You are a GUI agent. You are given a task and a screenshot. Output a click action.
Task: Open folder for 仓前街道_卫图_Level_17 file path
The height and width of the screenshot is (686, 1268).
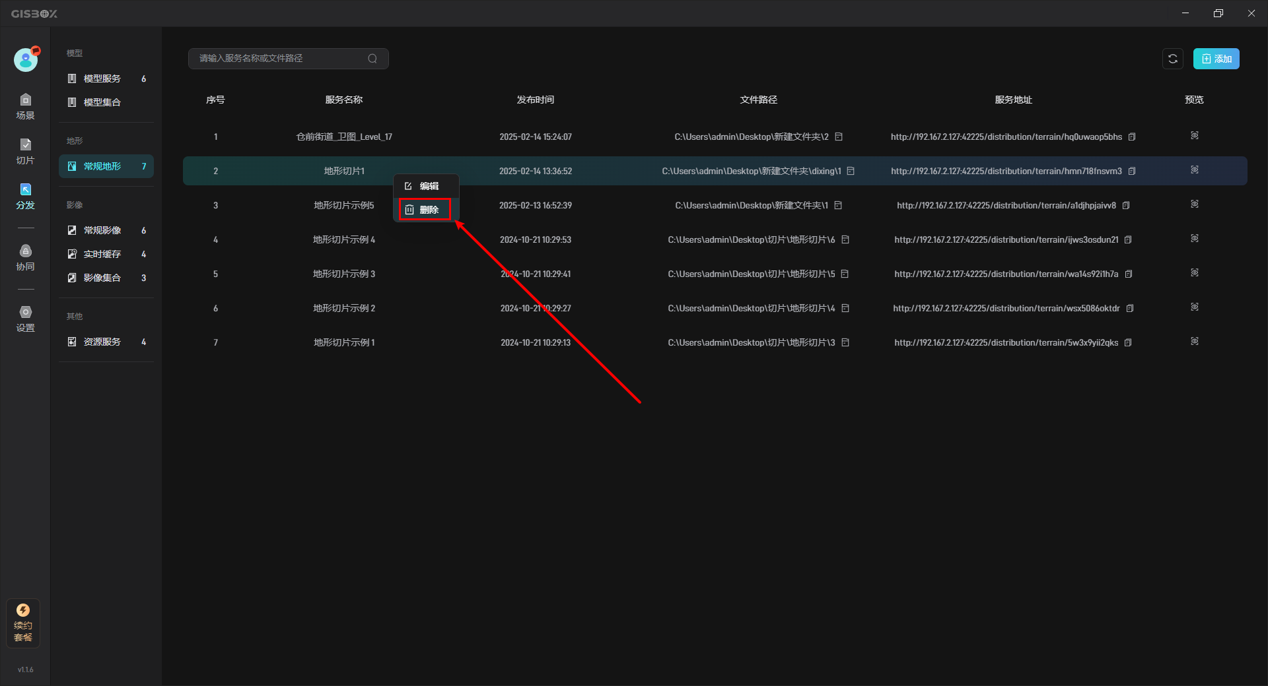tap(839, 137)
